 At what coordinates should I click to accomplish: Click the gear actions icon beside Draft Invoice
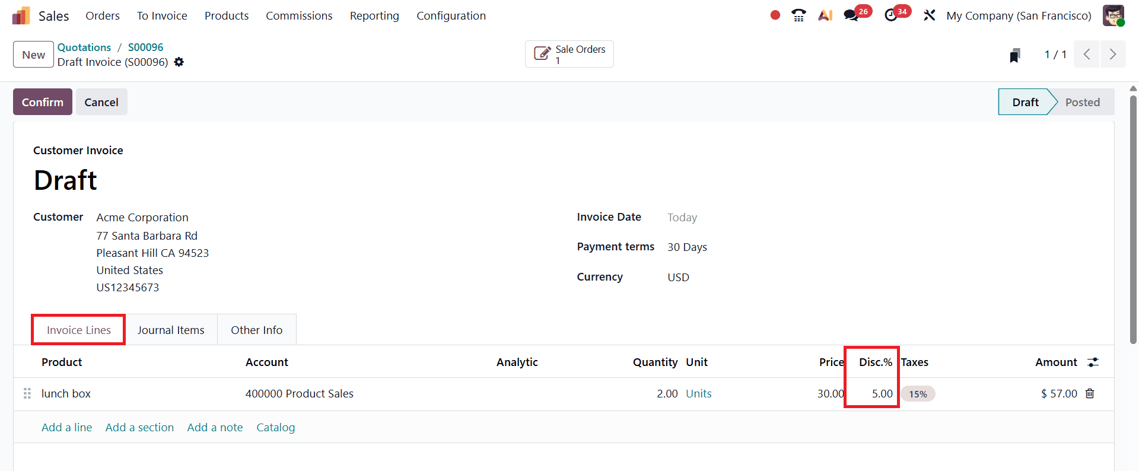point(179,62)
